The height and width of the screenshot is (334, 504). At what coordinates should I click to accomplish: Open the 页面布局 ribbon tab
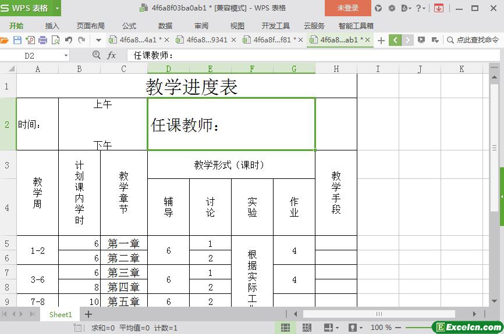90,26
